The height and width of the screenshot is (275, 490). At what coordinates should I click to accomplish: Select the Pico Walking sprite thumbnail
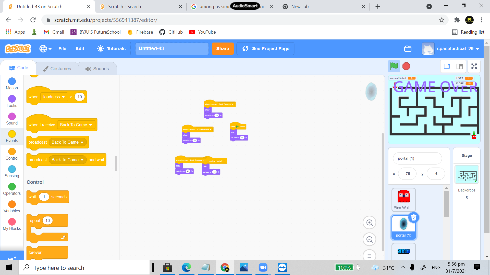pyautogui.click(x=403, y=199)
